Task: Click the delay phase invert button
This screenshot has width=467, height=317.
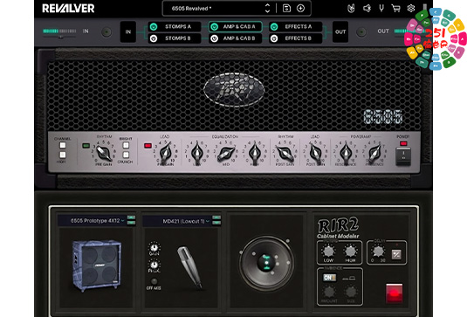Action: [x=396, y=254]
